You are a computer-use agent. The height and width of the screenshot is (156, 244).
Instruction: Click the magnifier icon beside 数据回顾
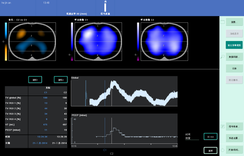pyautogui.click(x=223, y=57)
